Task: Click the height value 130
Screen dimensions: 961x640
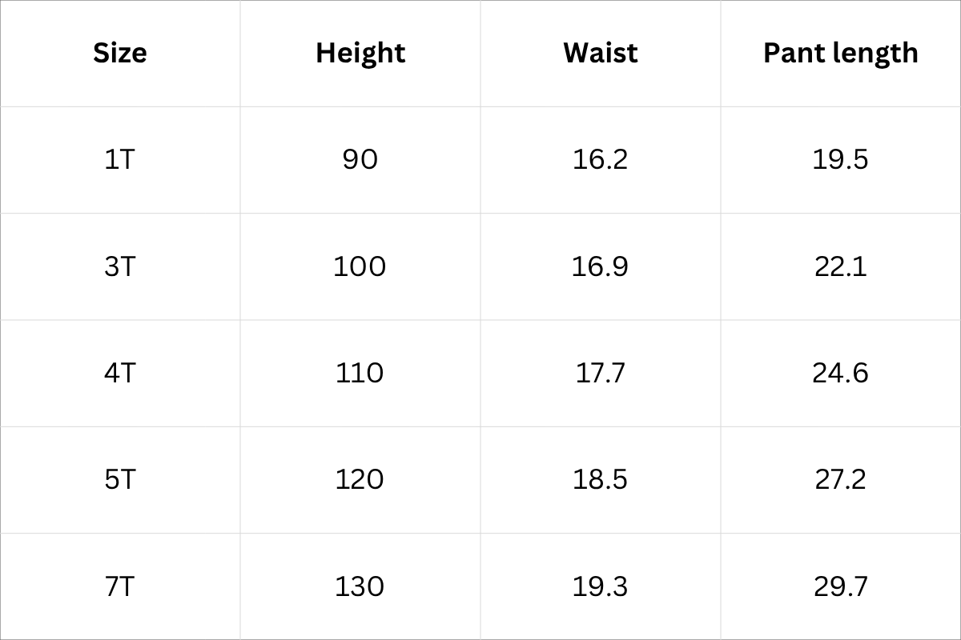Action: coord(360,586)
